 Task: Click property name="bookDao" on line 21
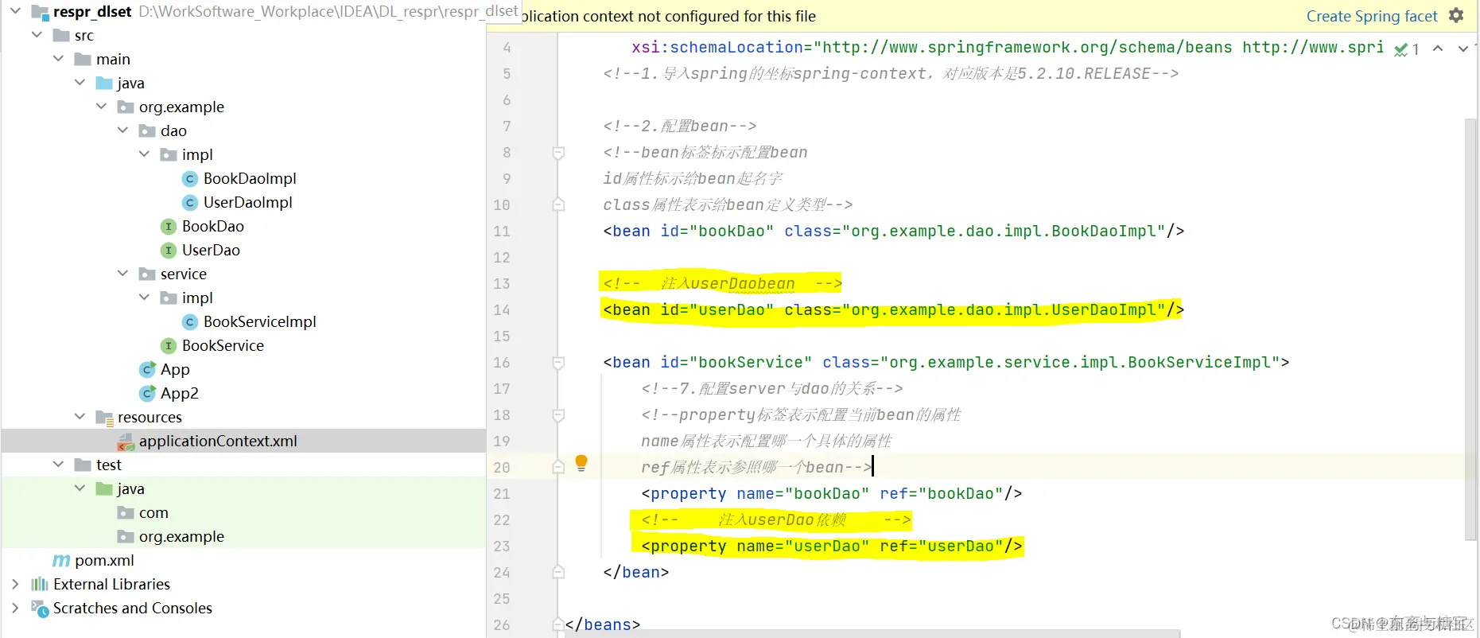tap(832, 494)
